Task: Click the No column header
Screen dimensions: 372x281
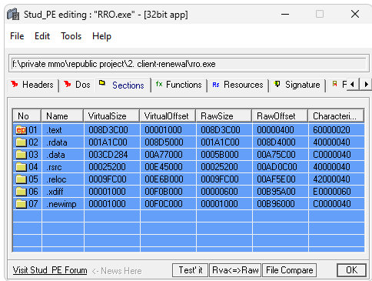Action: click(x=27, y=116)
